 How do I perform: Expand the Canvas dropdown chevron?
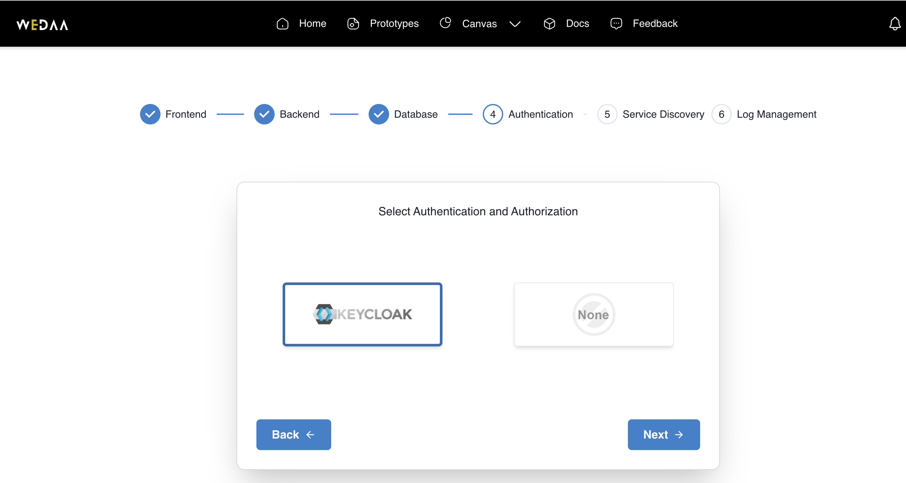click(x=515, y=24)
